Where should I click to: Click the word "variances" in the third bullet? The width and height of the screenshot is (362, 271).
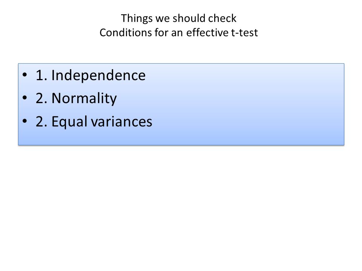point(121,122)
